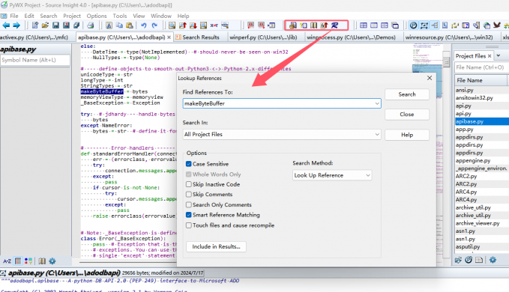This screenshot has width=509, height=292.
Task: Open a file with folder icon
Action: click(x=45, y=25)
